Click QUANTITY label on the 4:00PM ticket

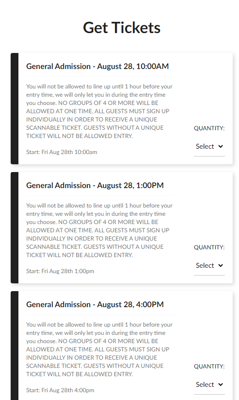[209, 366]
